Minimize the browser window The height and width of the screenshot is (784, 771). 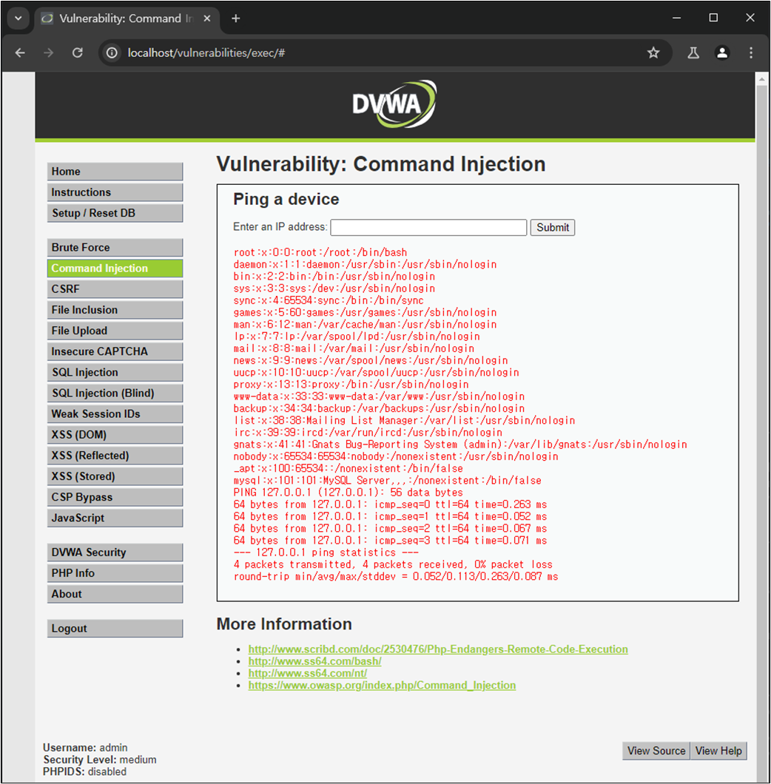[x=676, y=18]
